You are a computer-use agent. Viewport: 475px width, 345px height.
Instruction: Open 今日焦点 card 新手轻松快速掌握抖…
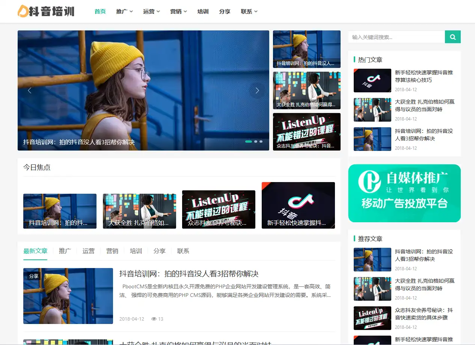coord(298,205)
